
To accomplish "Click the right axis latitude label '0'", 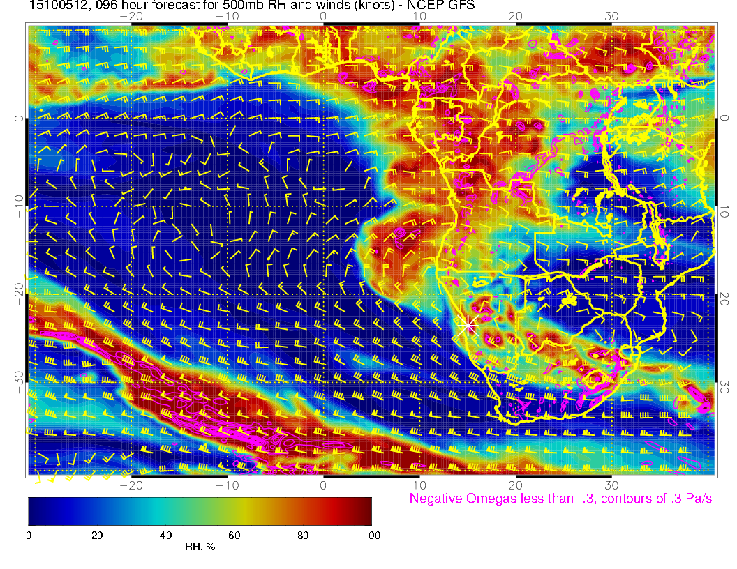I will (724, 118).
